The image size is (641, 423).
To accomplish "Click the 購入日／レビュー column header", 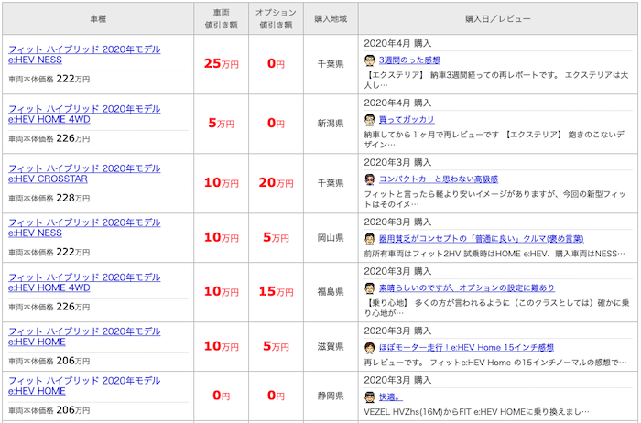I will [x=498, y=19].
